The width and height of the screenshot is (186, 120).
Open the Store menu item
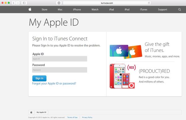44,10
